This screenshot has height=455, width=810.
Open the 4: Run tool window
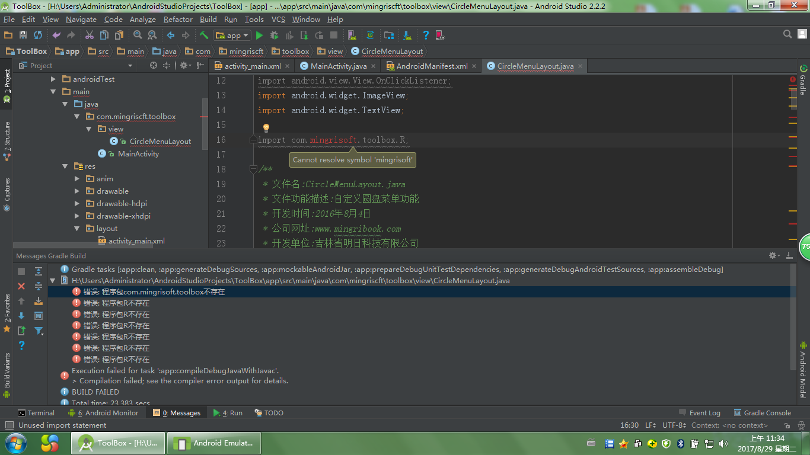pyautogui.click(x=228, y=413)
